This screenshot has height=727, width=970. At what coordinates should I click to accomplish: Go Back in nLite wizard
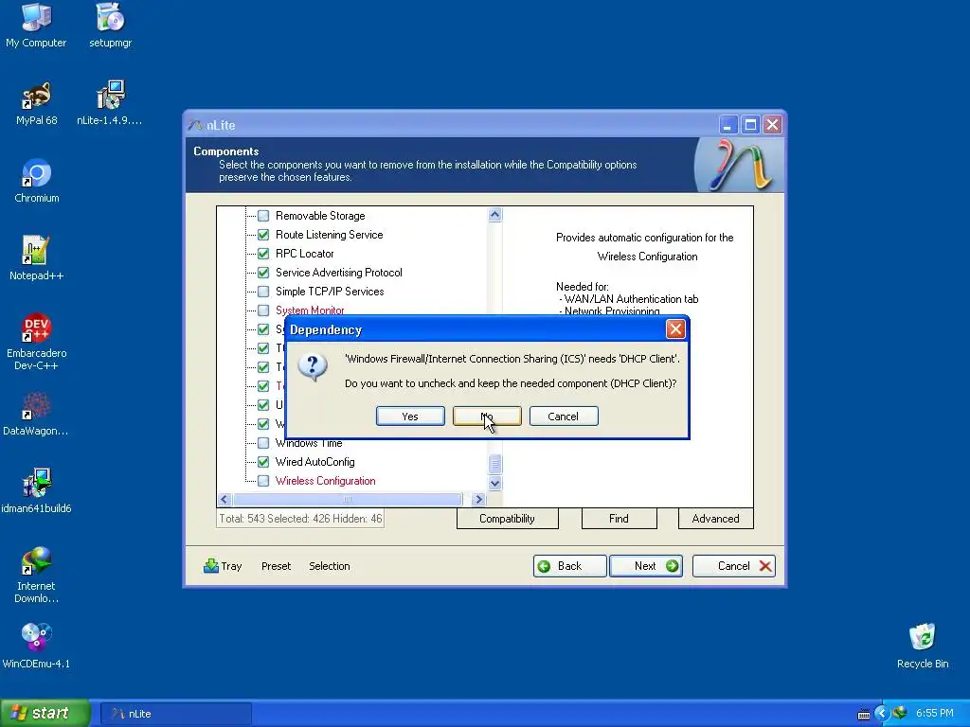tap(569, 566)
